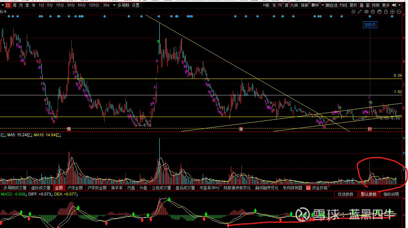This screenshot has height=228, width=408.
Task: Select the 5分 period
Action: pyautogui.click(x=50, y=5)
